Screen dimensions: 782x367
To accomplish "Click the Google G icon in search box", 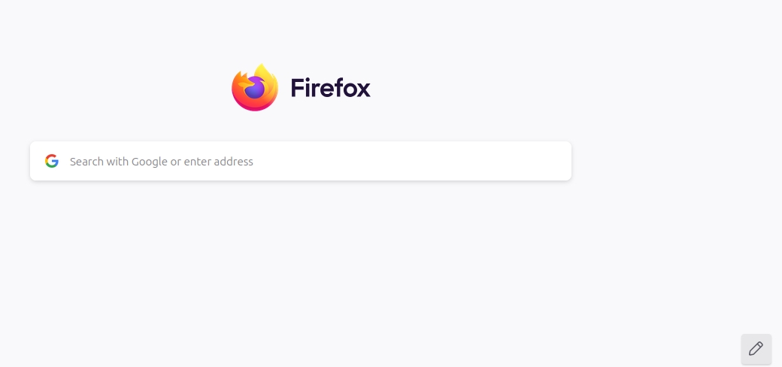I will coord(52,161).
